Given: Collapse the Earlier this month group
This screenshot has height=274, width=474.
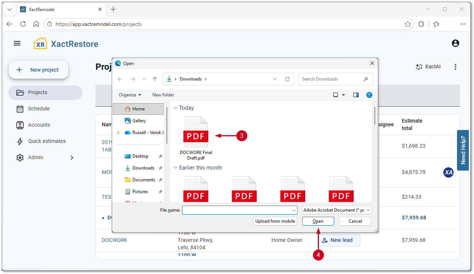Looking at the screenshot, I should coord(175,168).
